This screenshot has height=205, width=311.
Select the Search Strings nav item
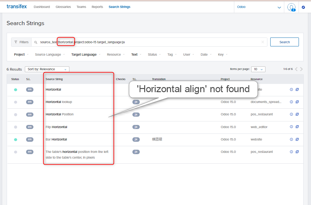(x=119, y=7)
